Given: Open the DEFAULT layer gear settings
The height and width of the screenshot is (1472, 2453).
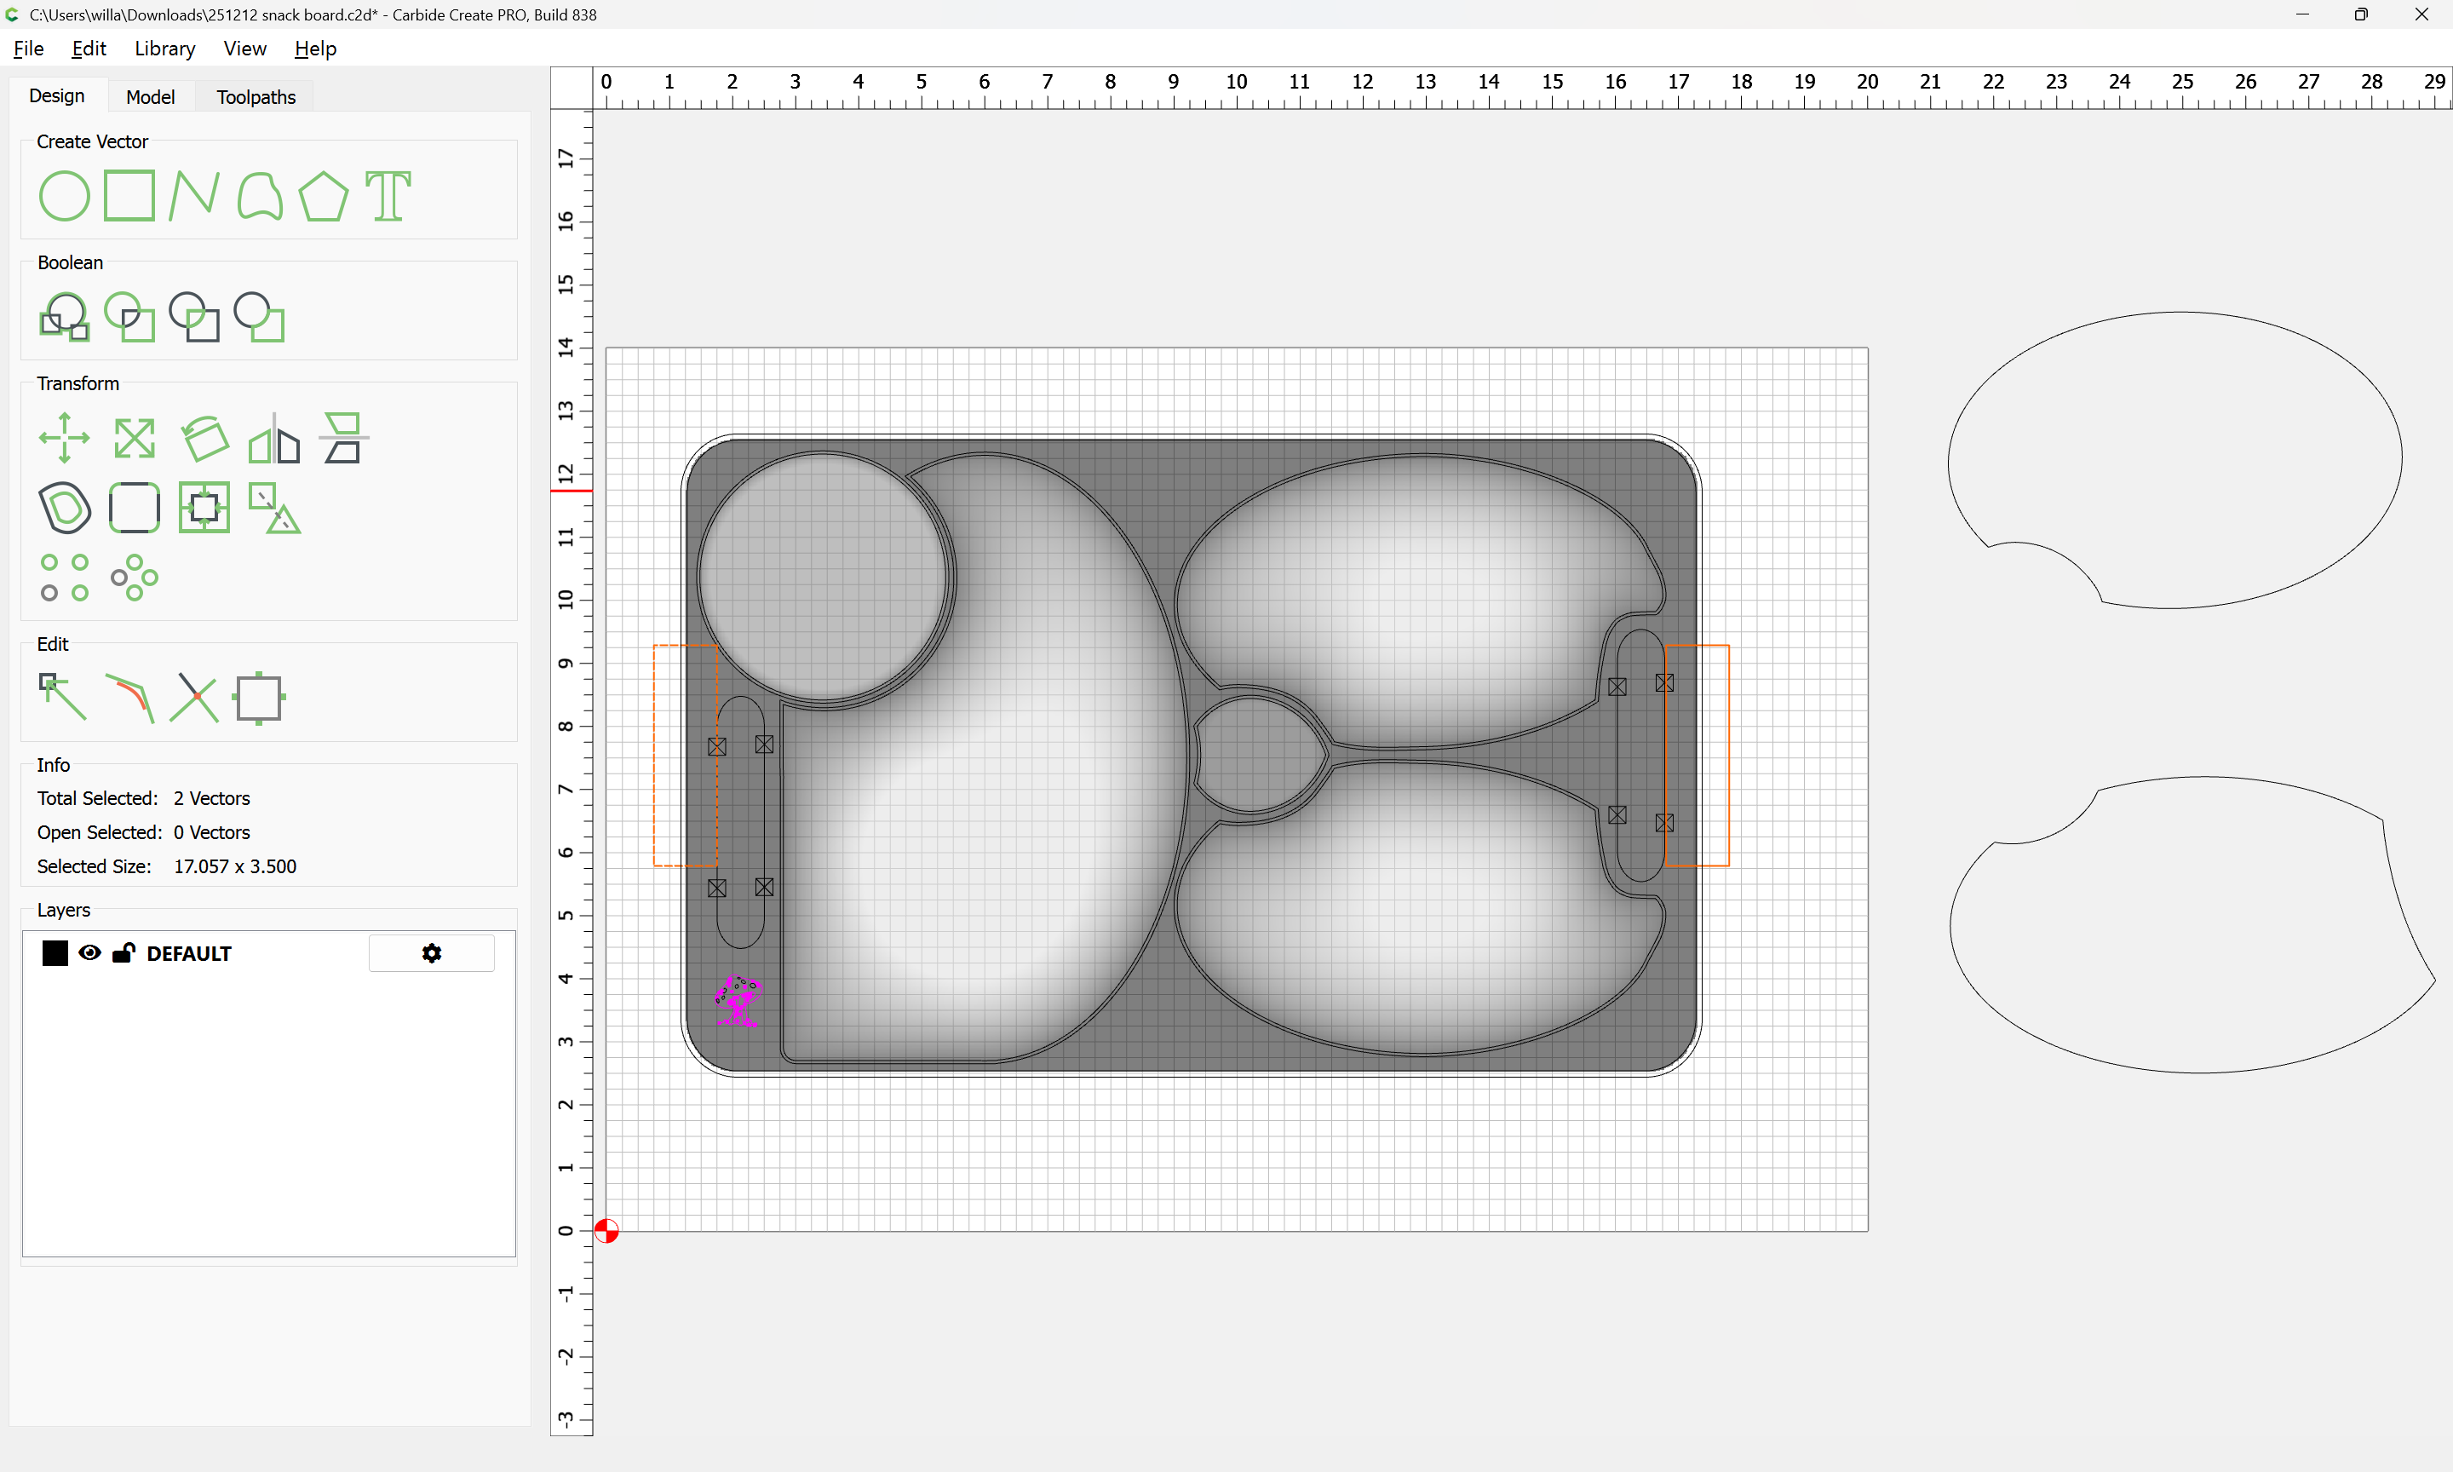Looking at the screenshot, I should (431, 953).
